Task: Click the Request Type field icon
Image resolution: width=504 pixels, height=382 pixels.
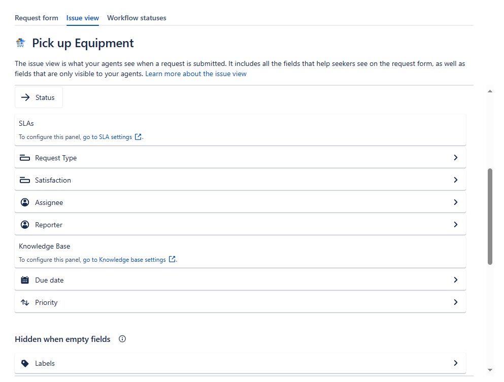Action: (x=25, y=158)
